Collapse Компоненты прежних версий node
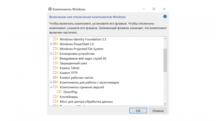The image size is (216, 121). pos(51,87)
